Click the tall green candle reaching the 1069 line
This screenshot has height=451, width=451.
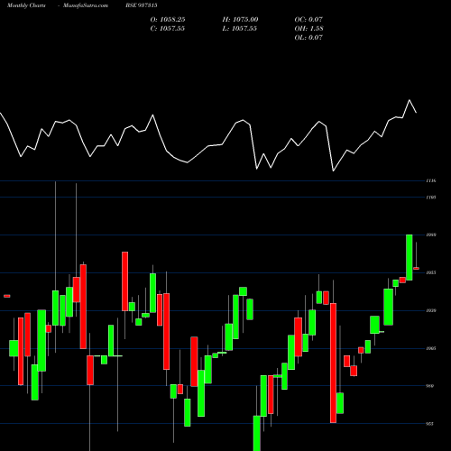(410, 257)
